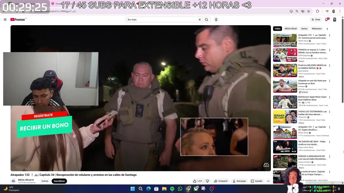Open Chrome profile avatar
Screen dimensions: 344x193
(x=334, y=11)
